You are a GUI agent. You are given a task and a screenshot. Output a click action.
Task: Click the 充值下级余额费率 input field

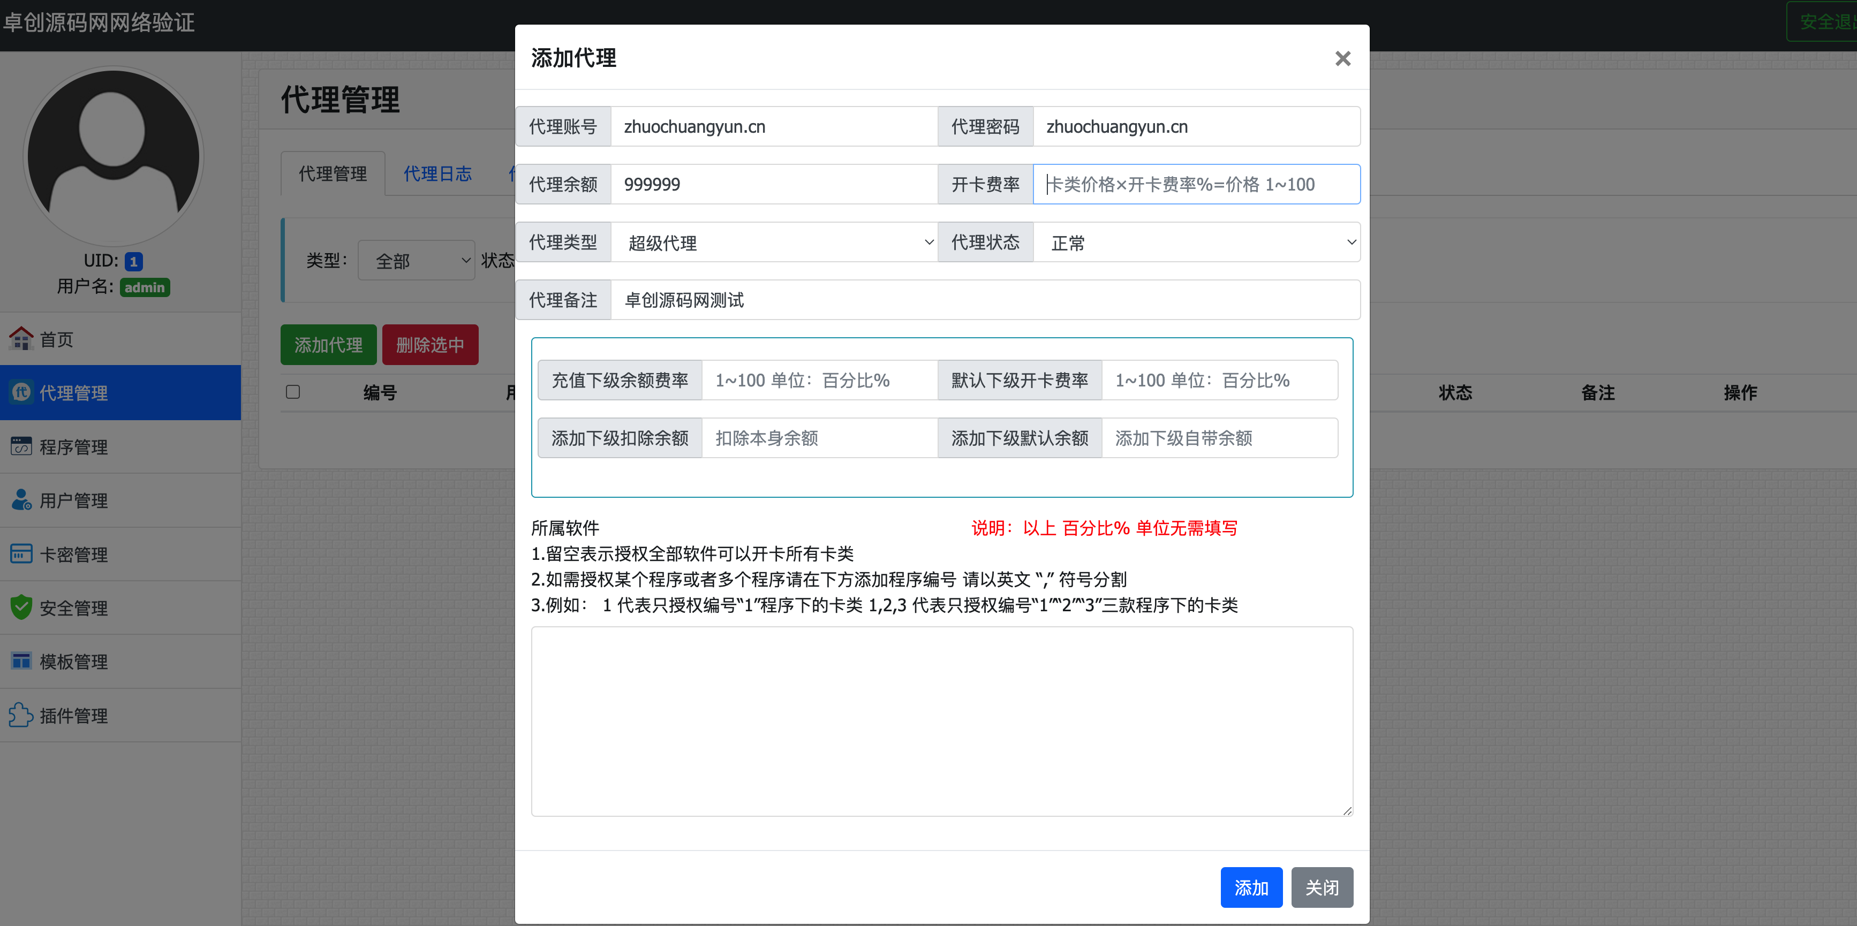(x=820, y=380)
